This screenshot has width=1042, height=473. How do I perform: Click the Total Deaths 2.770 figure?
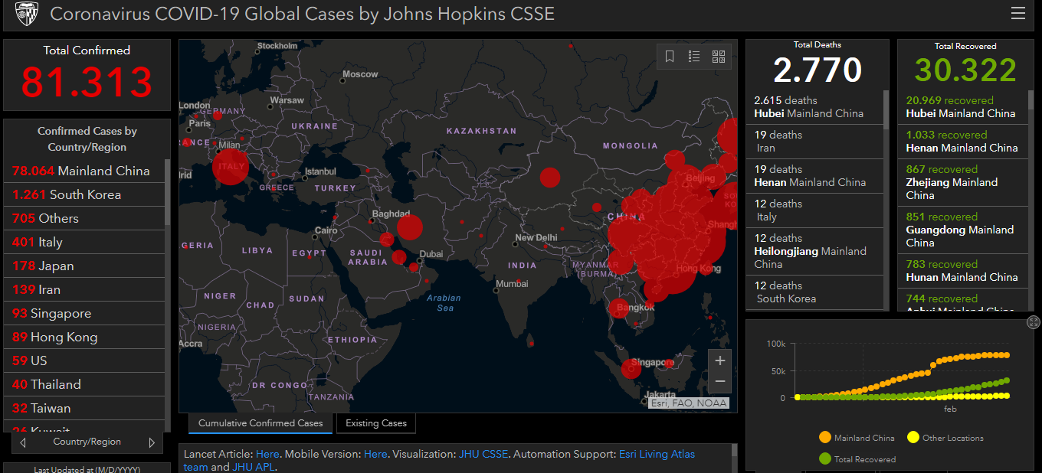[818, 70]
